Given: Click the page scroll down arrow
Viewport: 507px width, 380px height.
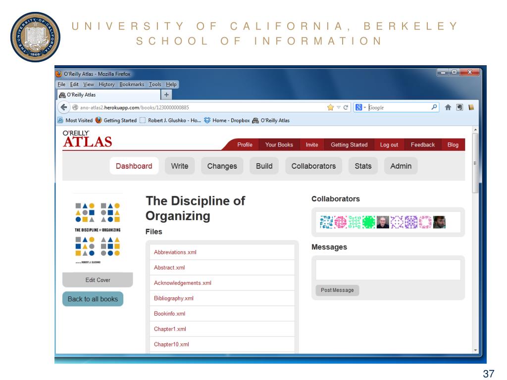Looking at the screenshot, I should (x=475, y=350).
